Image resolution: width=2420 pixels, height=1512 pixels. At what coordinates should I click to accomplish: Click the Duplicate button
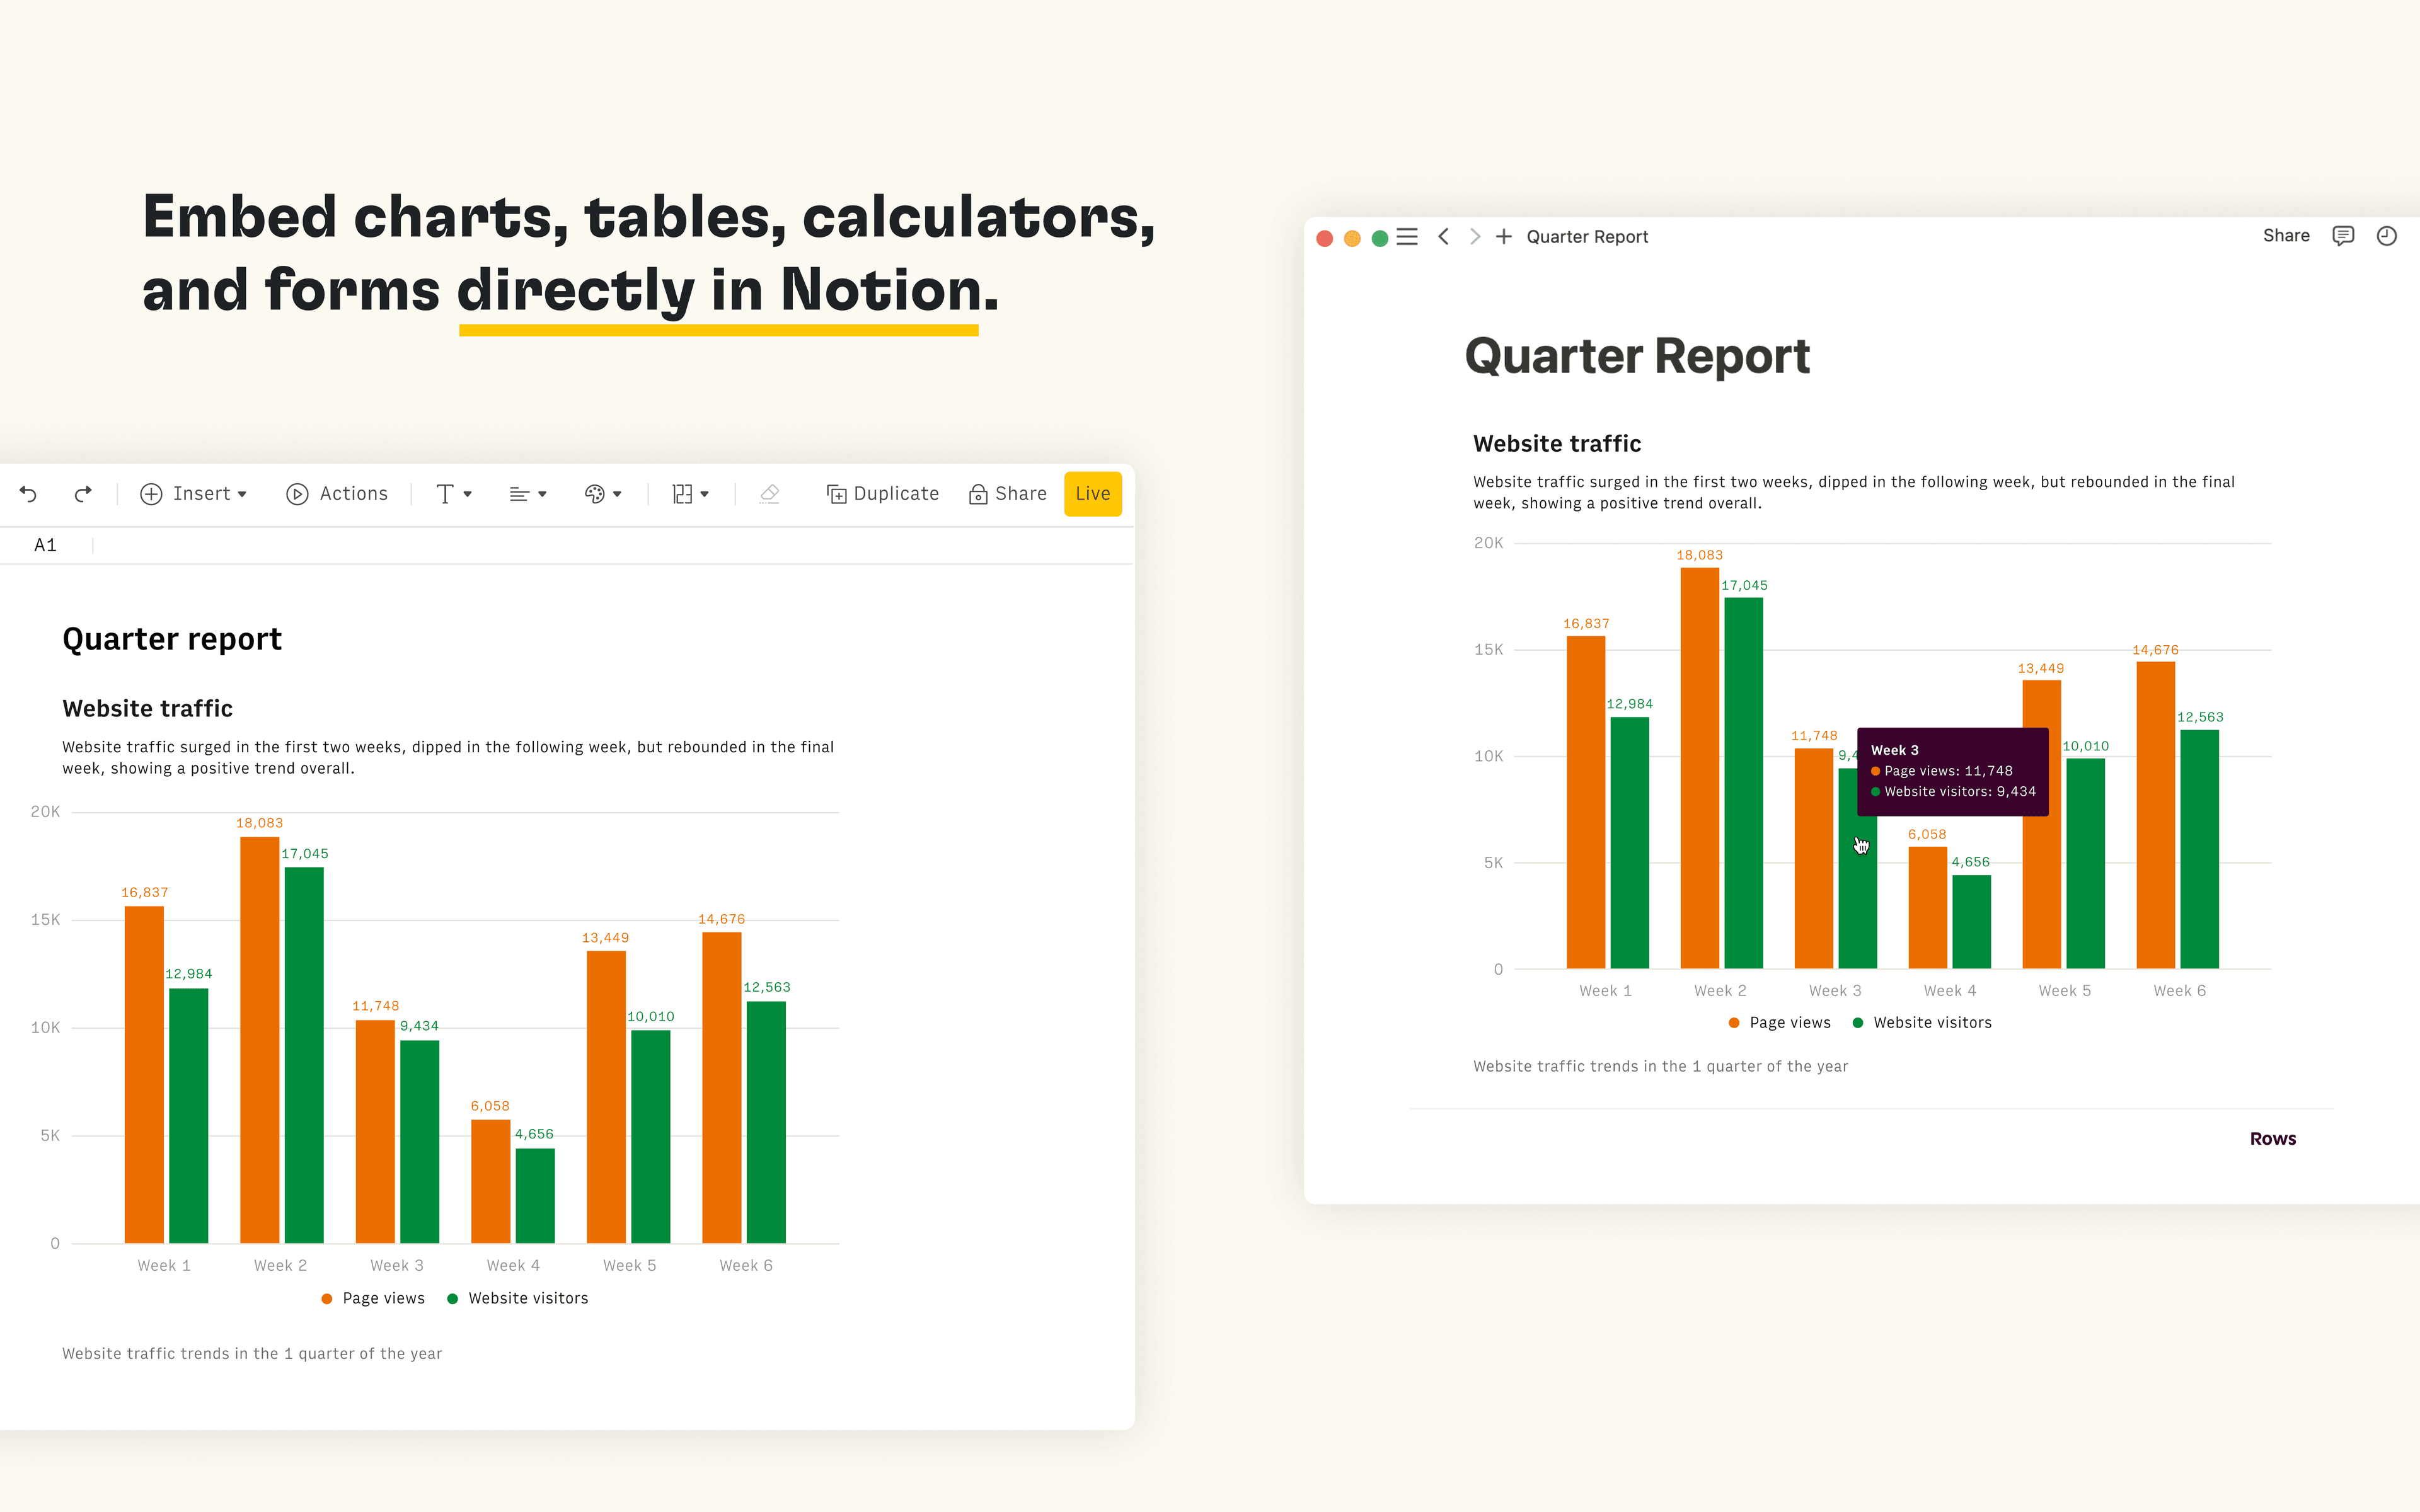(x=883, y=494)
